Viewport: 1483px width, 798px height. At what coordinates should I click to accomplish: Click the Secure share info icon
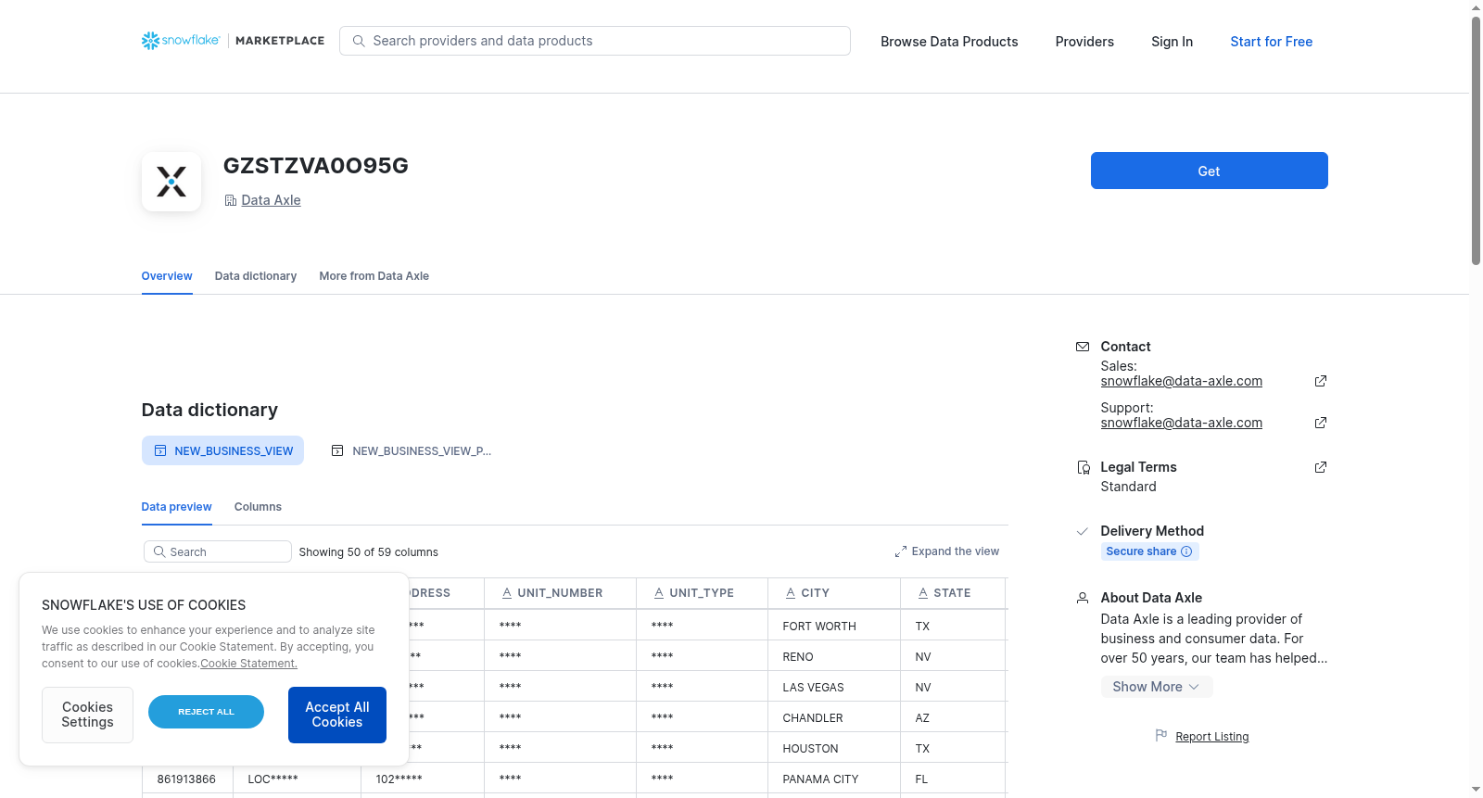coord(1186,551)
